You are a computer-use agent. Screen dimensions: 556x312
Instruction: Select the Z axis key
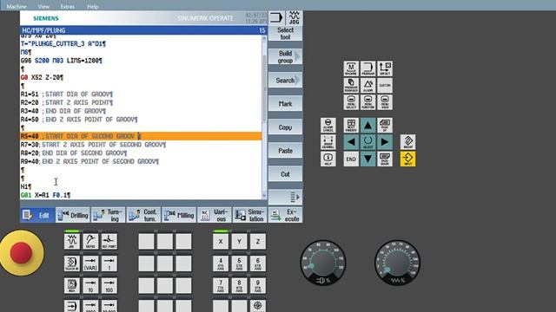(258, 241)
